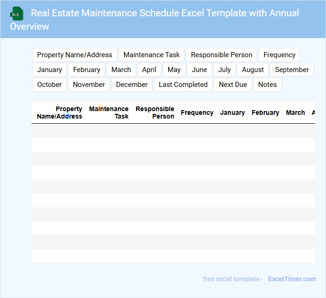
Task: Open the ExcelTimer.com link
Action: [292, 279]
